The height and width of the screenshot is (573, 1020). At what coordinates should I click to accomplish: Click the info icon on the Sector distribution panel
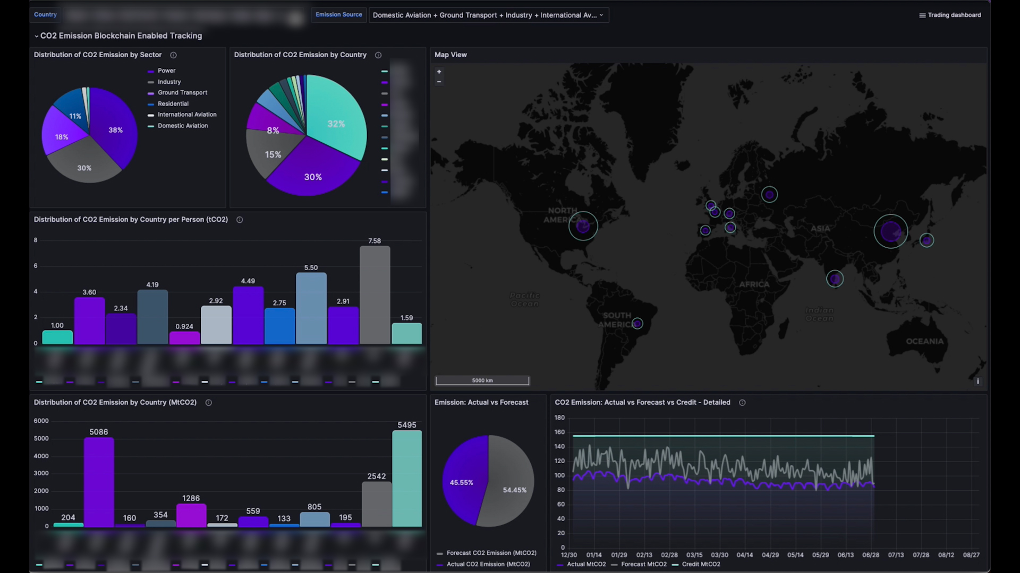(173, 55)
